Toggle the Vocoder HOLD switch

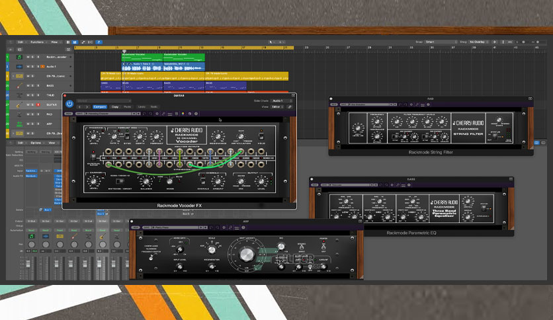click(261, 136)
